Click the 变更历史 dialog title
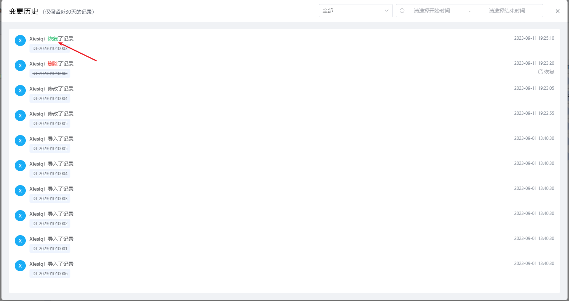Image resolution: width=569 pixels, height=301 pixels. (x=24, y=11)
